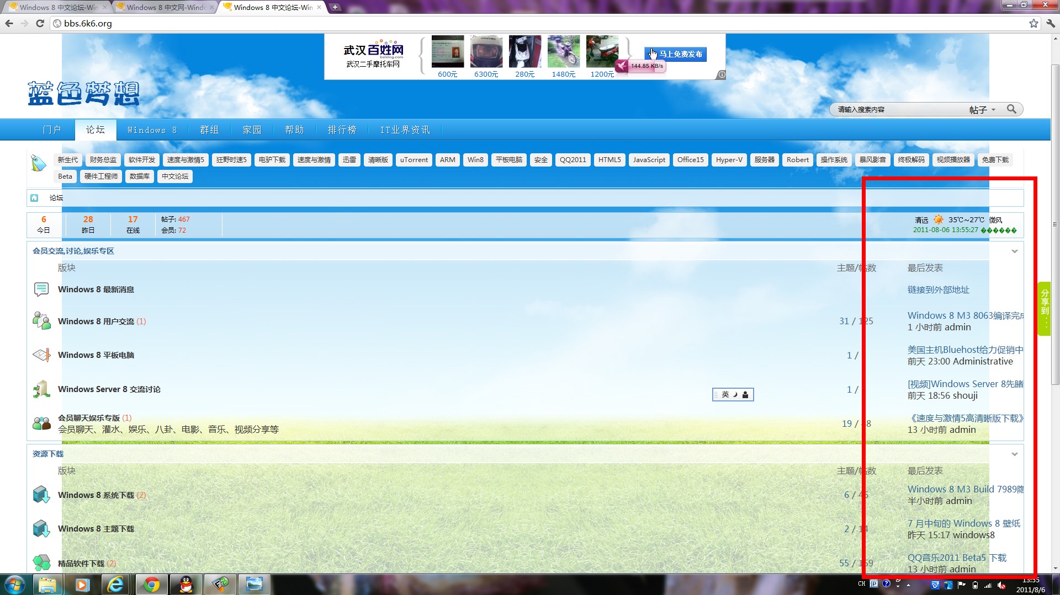Image resolution: width=1060 pixels, height=595 pixels.
Task: Click the search input field
Action: (x=900, y=110)
